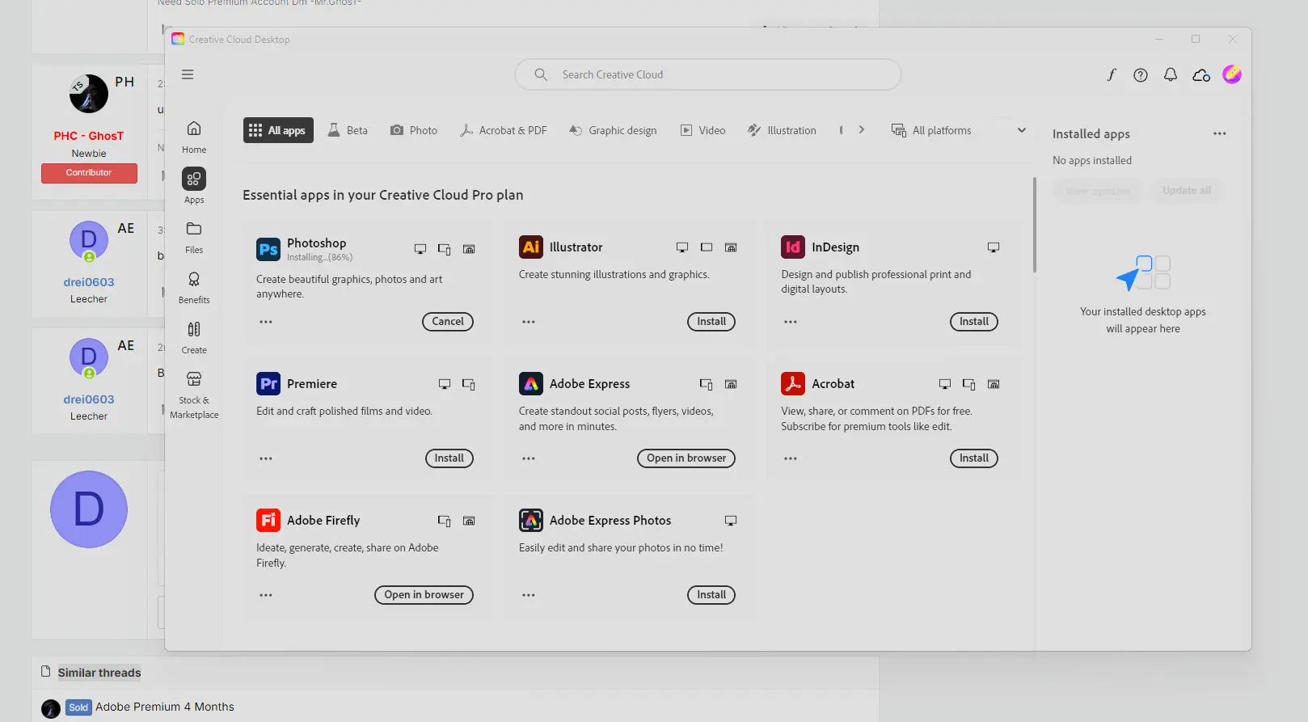Click desktop platform icon on Photoshop card
Viewport: 1308px width, 722px height.
click(420, 249)
